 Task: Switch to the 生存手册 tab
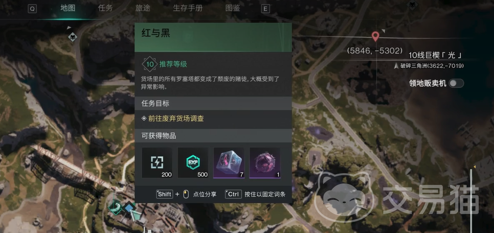click(188, 8)
